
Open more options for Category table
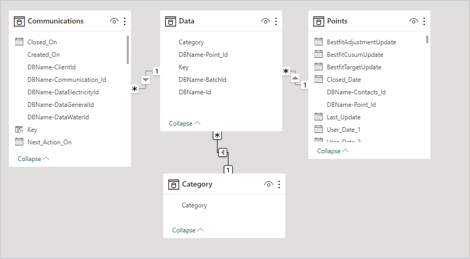[279, 184]
